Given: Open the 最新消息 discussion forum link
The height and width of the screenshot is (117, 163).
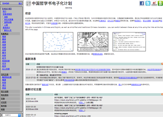Looking at the screenshot, I should [45, 85].
